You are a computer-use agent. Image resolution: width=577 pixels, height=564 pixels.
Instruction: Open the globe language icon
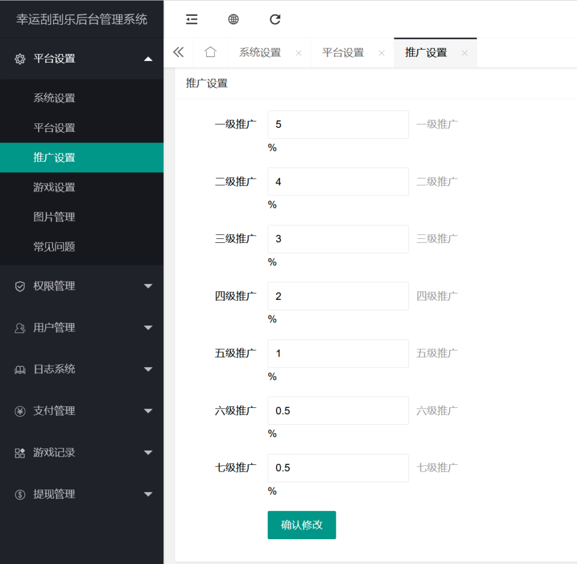[x=233, y=19]
